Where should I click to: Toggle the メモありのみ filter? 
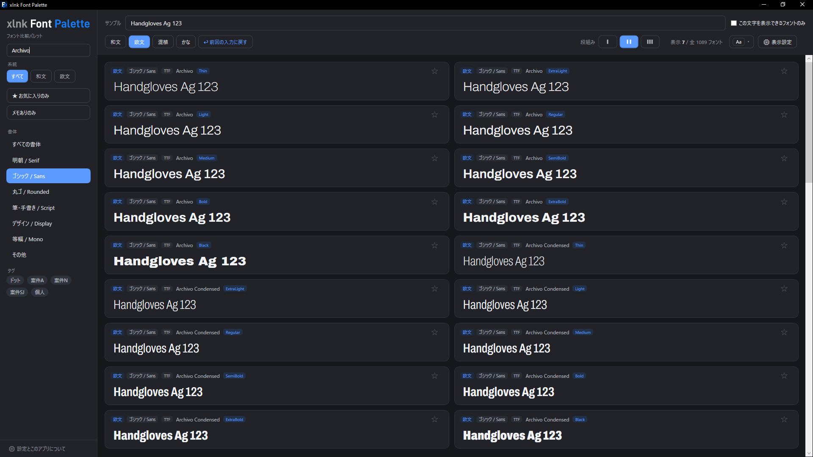click(48, 113)
